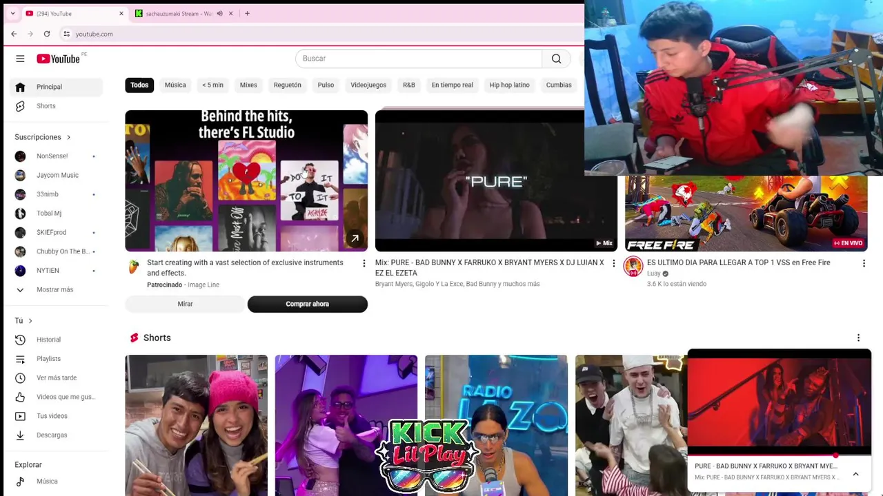
Task: Expand the miniplayer queue chevron
Action: (x=855, y=474)
